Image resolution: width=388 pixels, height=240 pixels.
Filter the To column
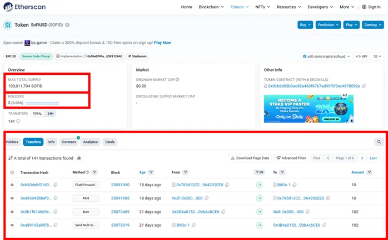click(282, 172)
